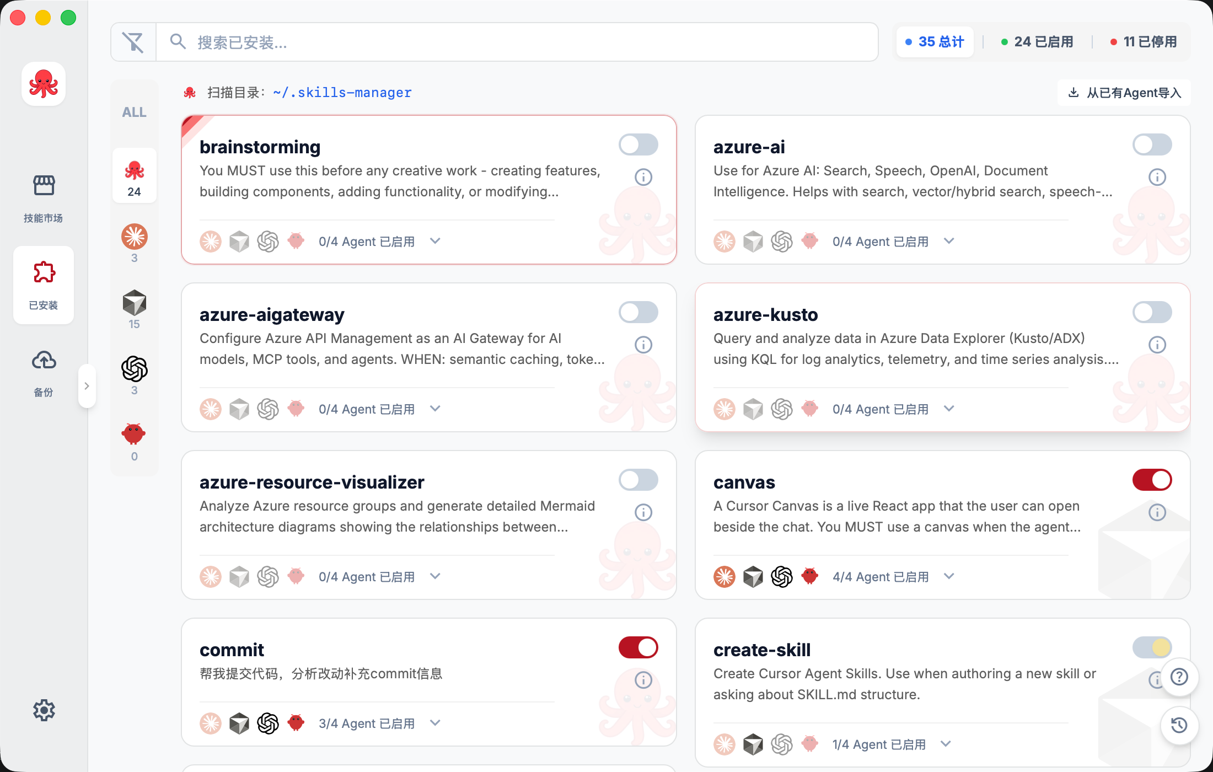Click the octopus app logo in sidebar
Image resolution: width=1213 pixels, height=772 pixels.
pos(44,84)
